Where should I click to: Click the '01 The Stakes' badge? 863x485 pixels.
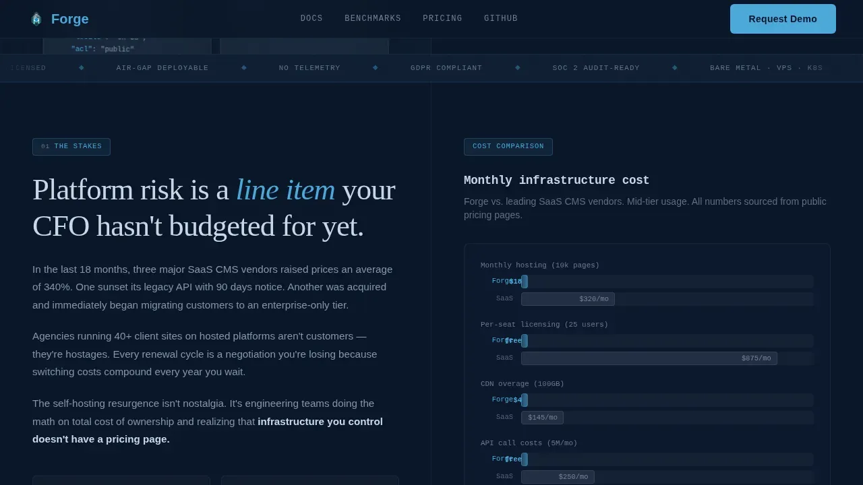pos(71,147)
